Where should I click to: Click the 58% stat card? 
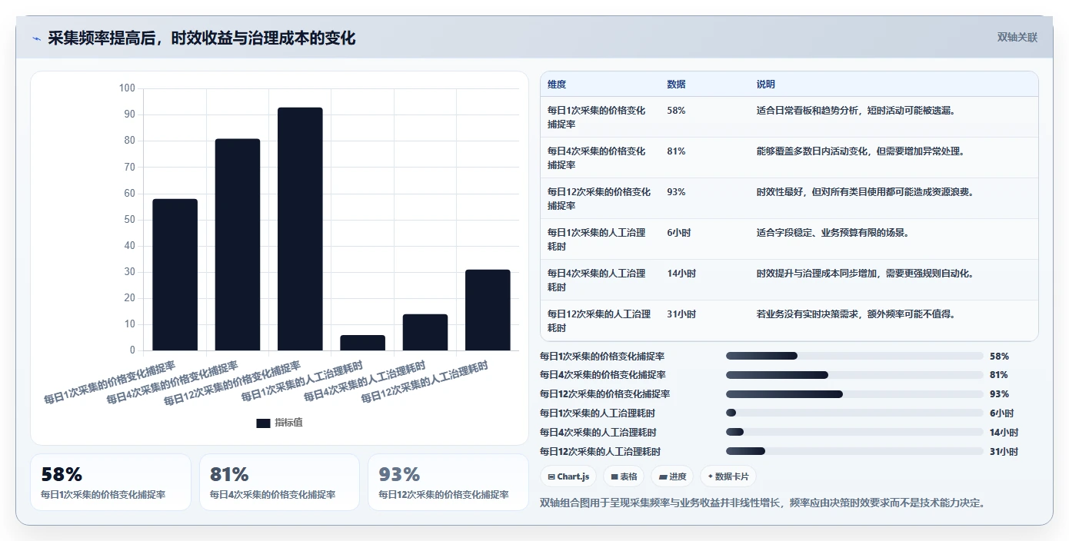tap(111, 482)
